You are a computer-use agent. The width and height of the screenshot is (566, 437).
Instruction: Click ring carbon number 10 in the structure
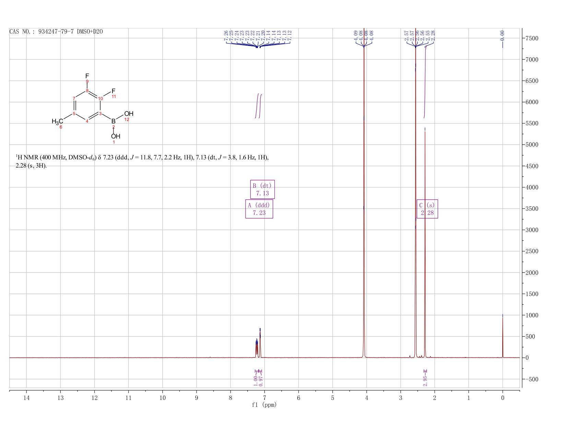click(101, 98)
